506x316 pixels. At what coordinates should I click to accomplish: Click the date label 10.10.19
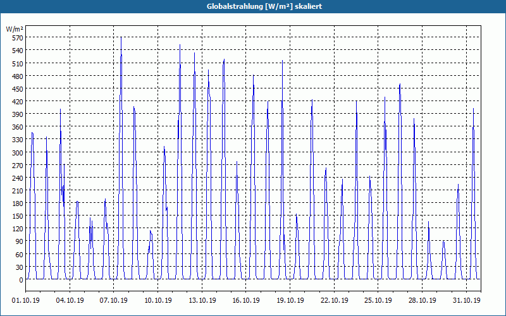[x=157, y=301]
